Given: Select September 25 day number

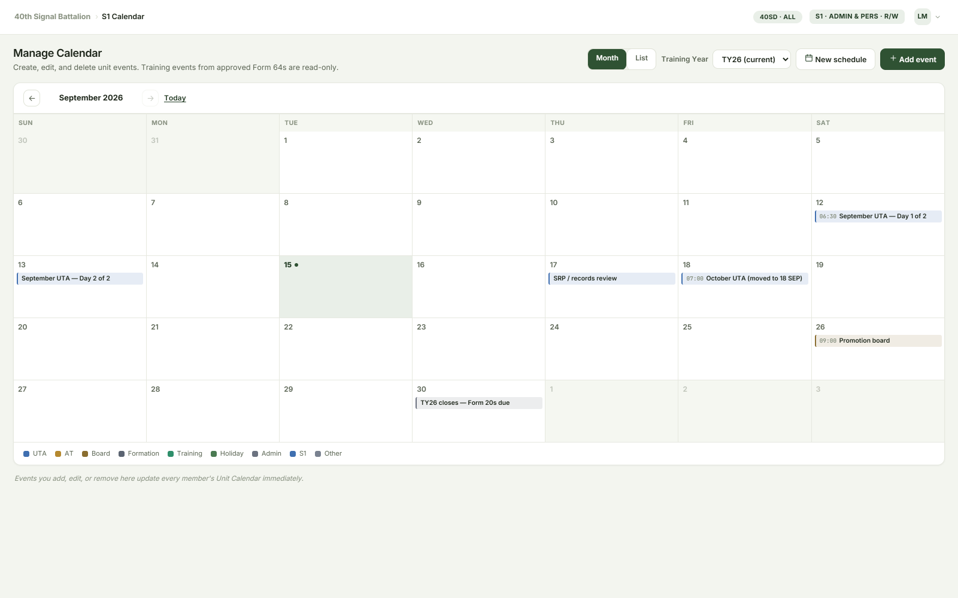Looking at the screenshot, I should click(x=687, y=327).
